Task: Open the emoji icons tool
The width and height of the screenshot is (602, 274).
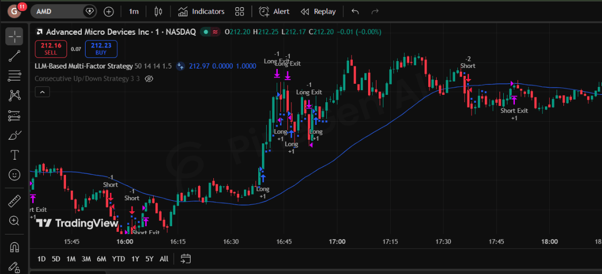Action: tap(14, 175)
